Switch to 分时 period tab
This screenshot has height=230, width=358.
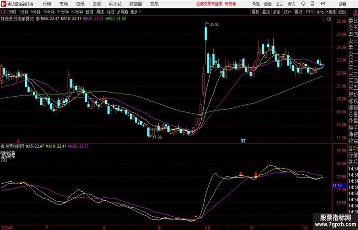click(12, 12)
